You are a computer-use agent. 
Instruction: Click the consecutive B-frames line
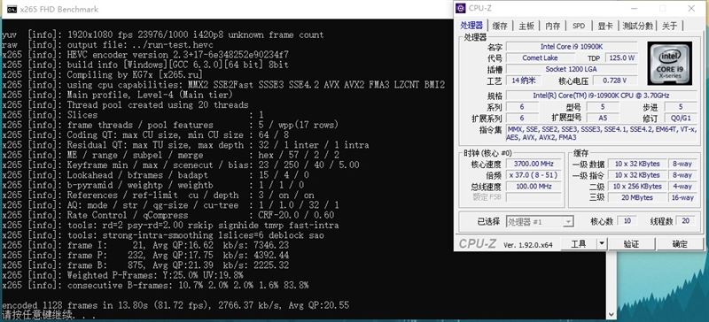155,286
